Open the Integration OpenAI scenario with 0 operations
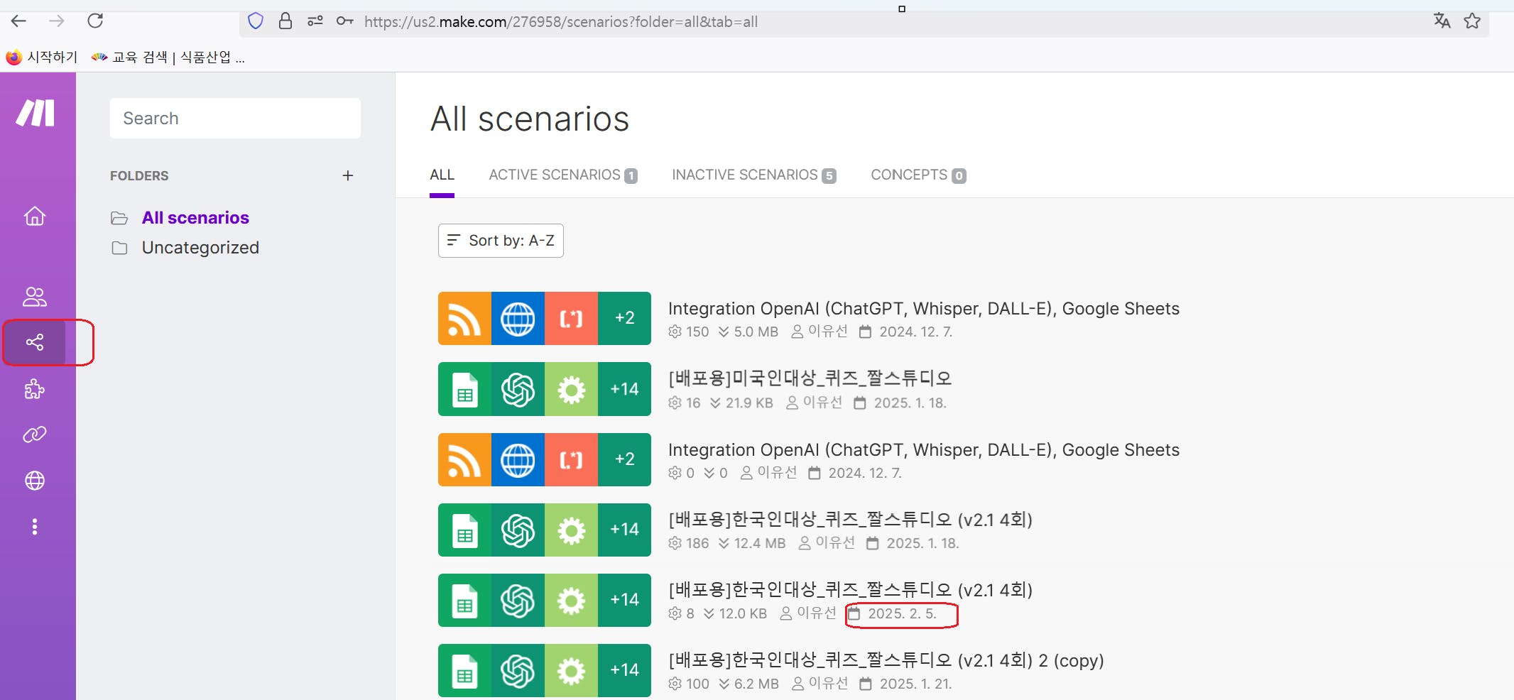The image size is (1514, 700). [923, 449]
